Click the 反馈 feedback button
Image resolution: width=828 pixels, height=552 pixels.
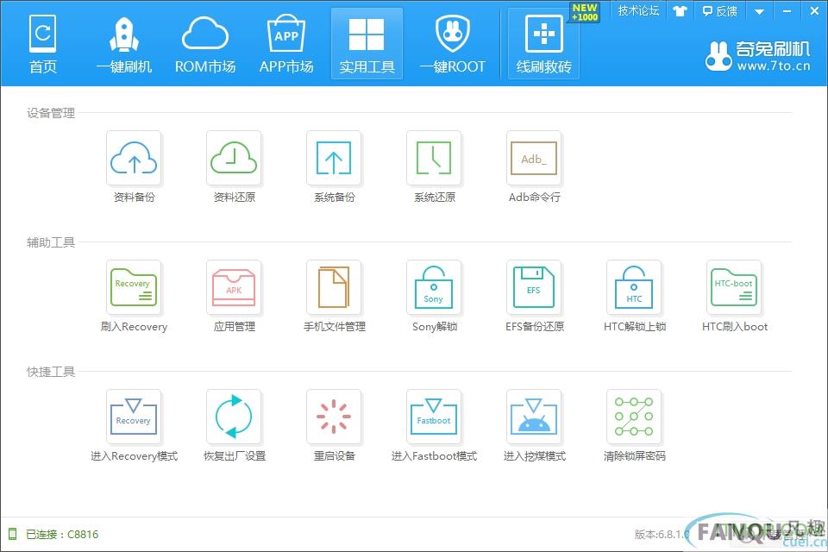[x=720, y=11]
